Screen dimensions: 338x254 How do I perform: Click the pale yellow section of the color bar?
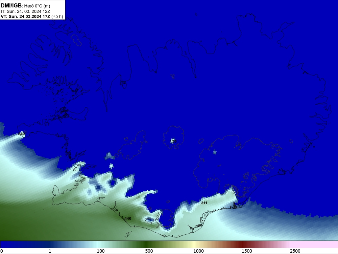click(194, 245)
